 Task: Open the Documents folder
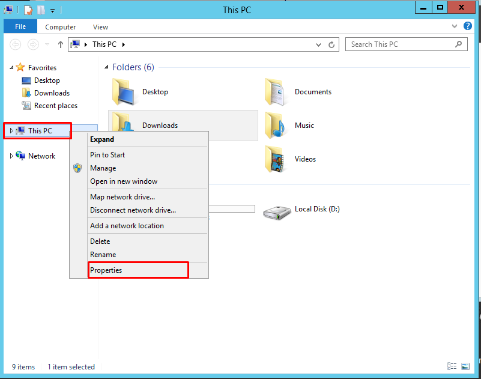tap(314, 91)
